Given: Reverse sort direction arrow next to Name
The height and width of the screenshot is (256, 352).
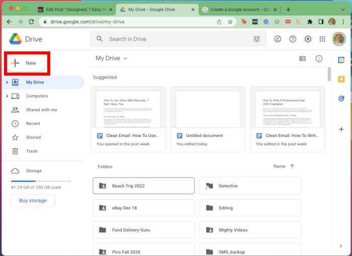Looking at the screenshot, I should coord(292,166).
